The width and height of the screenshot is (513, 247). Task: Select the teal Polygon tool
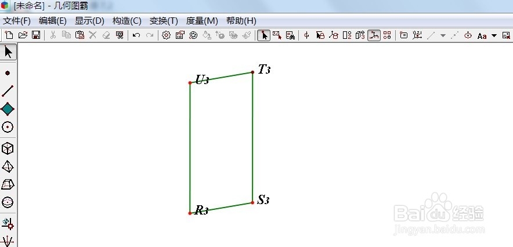pos(8,109)
